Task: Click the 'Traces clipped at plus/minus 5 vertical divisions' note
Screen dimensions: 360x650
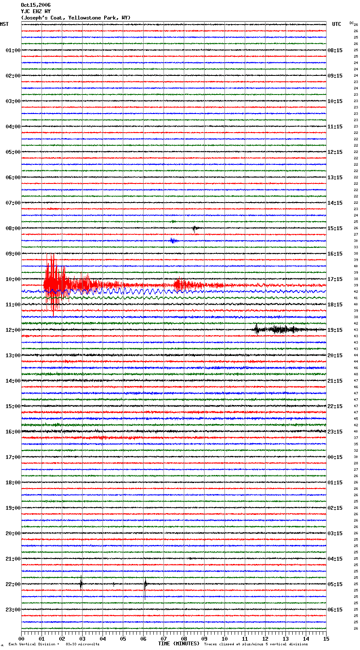Action: [x=256, y=644]
